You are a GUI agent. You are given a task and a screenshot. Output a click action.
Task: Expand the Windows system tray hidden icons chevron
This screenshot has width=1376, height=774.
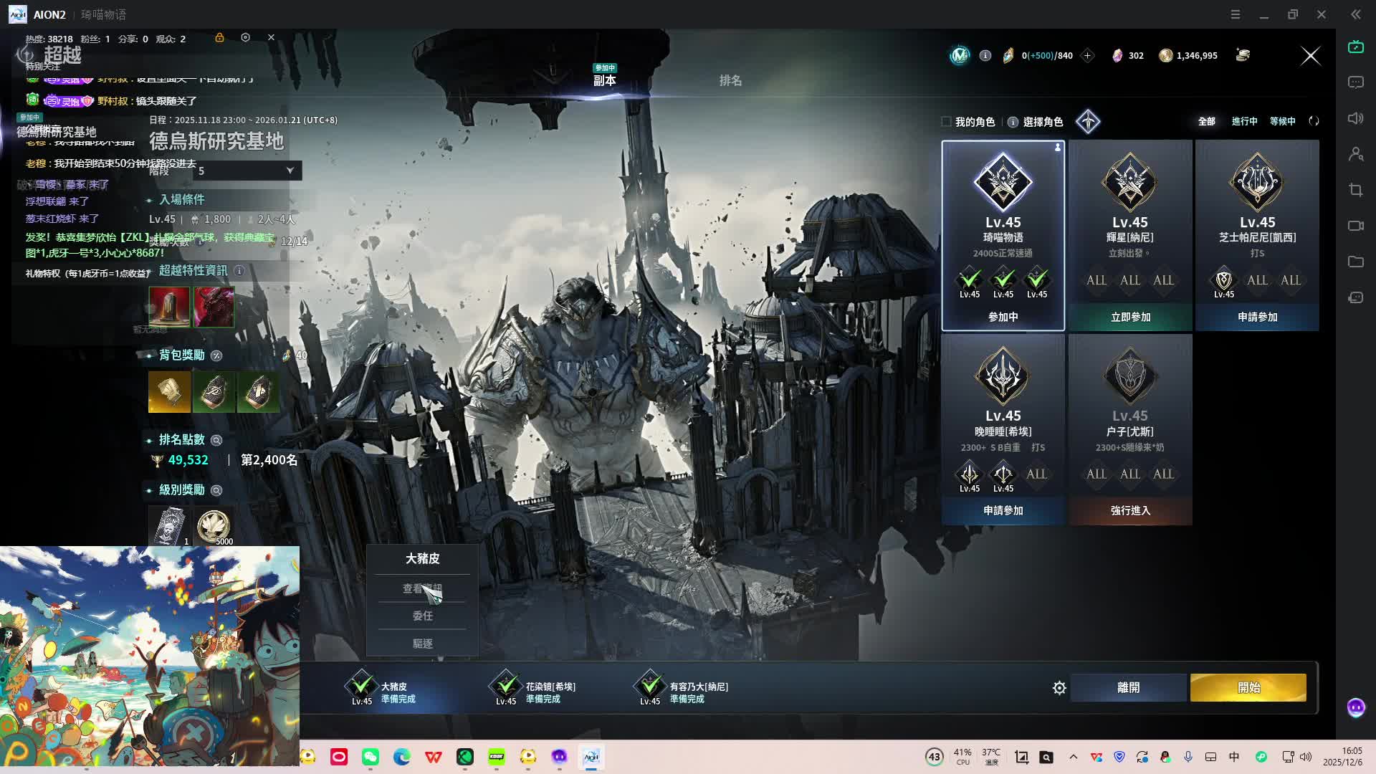pyautogui.click(x=1073, y=757)
